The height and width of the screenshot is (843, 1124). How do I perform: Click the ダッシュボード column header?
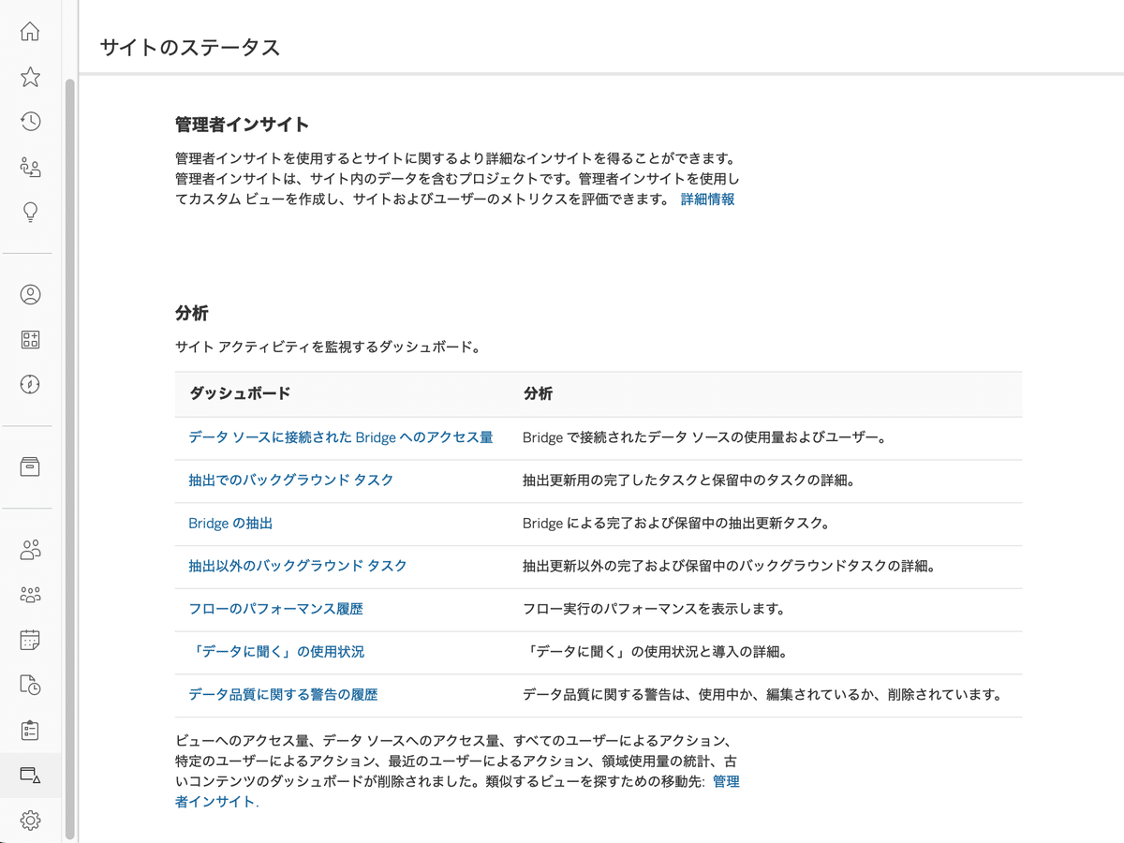coord(240,394)
